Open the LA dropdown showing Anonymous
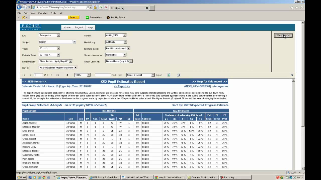The width and height of the screenshot is (321, 180). click(49, 35)
